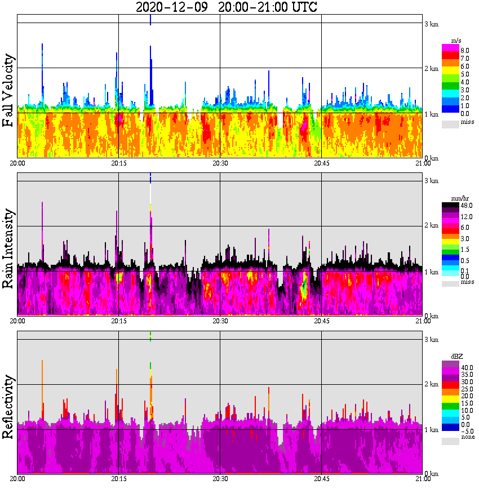Click the '1.5' value in mm/hr legend
The width and height of the screenshot is (479, 489).
click(465, 250)
